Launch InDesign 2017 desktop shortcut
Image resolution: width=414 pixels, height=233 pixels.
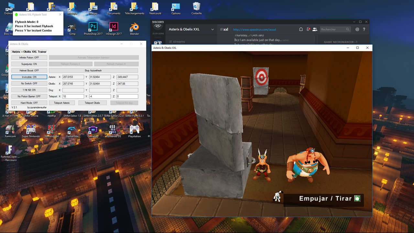coord(114,28)
